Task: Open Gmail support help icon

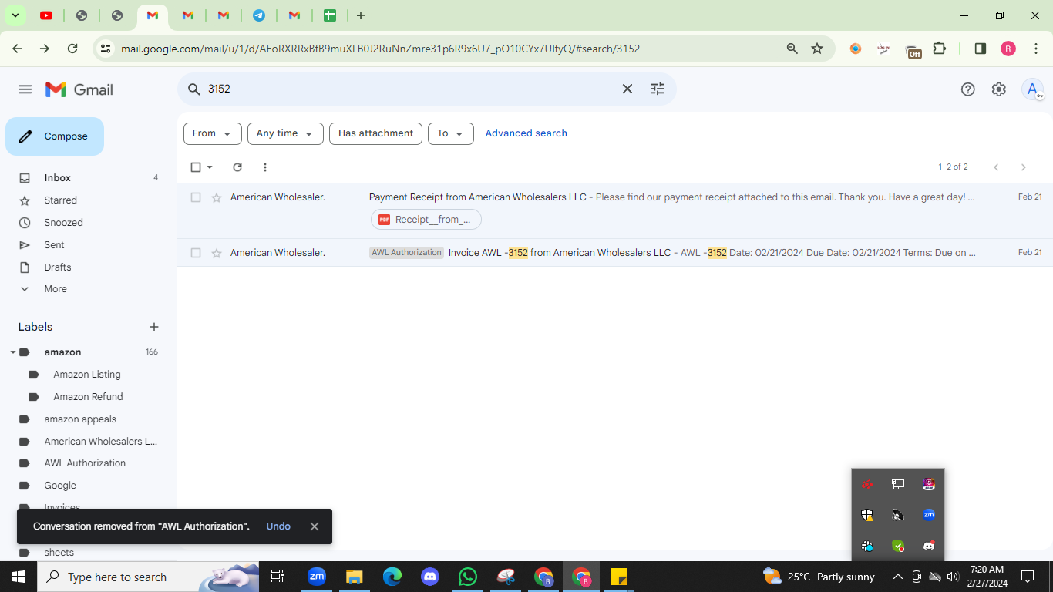Action: [x=968, y=89]
